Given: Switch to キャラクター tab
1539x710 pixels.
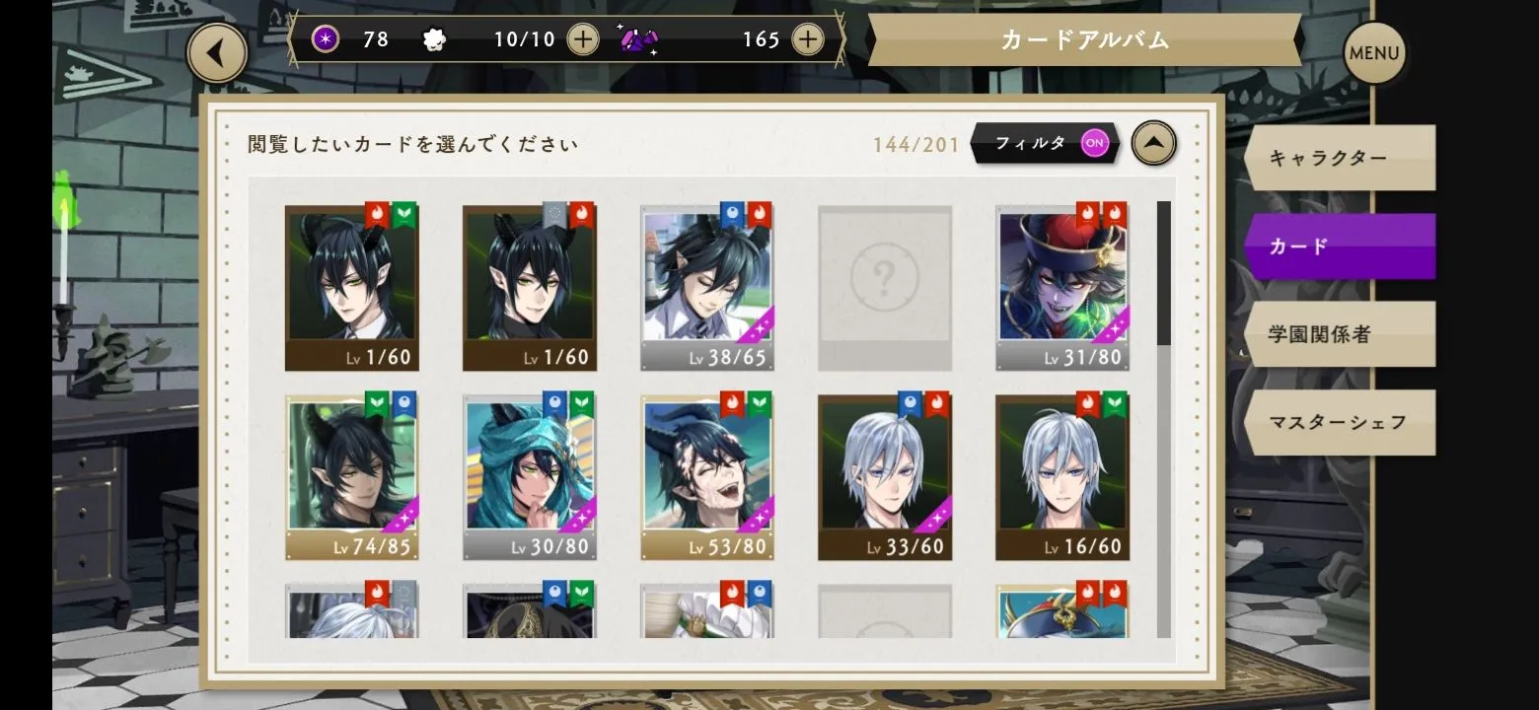Looking at the screenshot, I should click(1339, 158).
